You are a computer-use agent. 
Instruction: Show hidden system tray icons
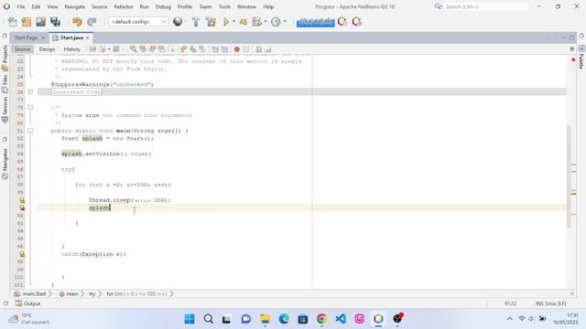[x=509, y=319]
